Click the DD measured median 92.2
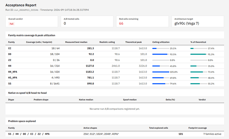This screenshot has width=229, height=139. [x=91, y=54]
